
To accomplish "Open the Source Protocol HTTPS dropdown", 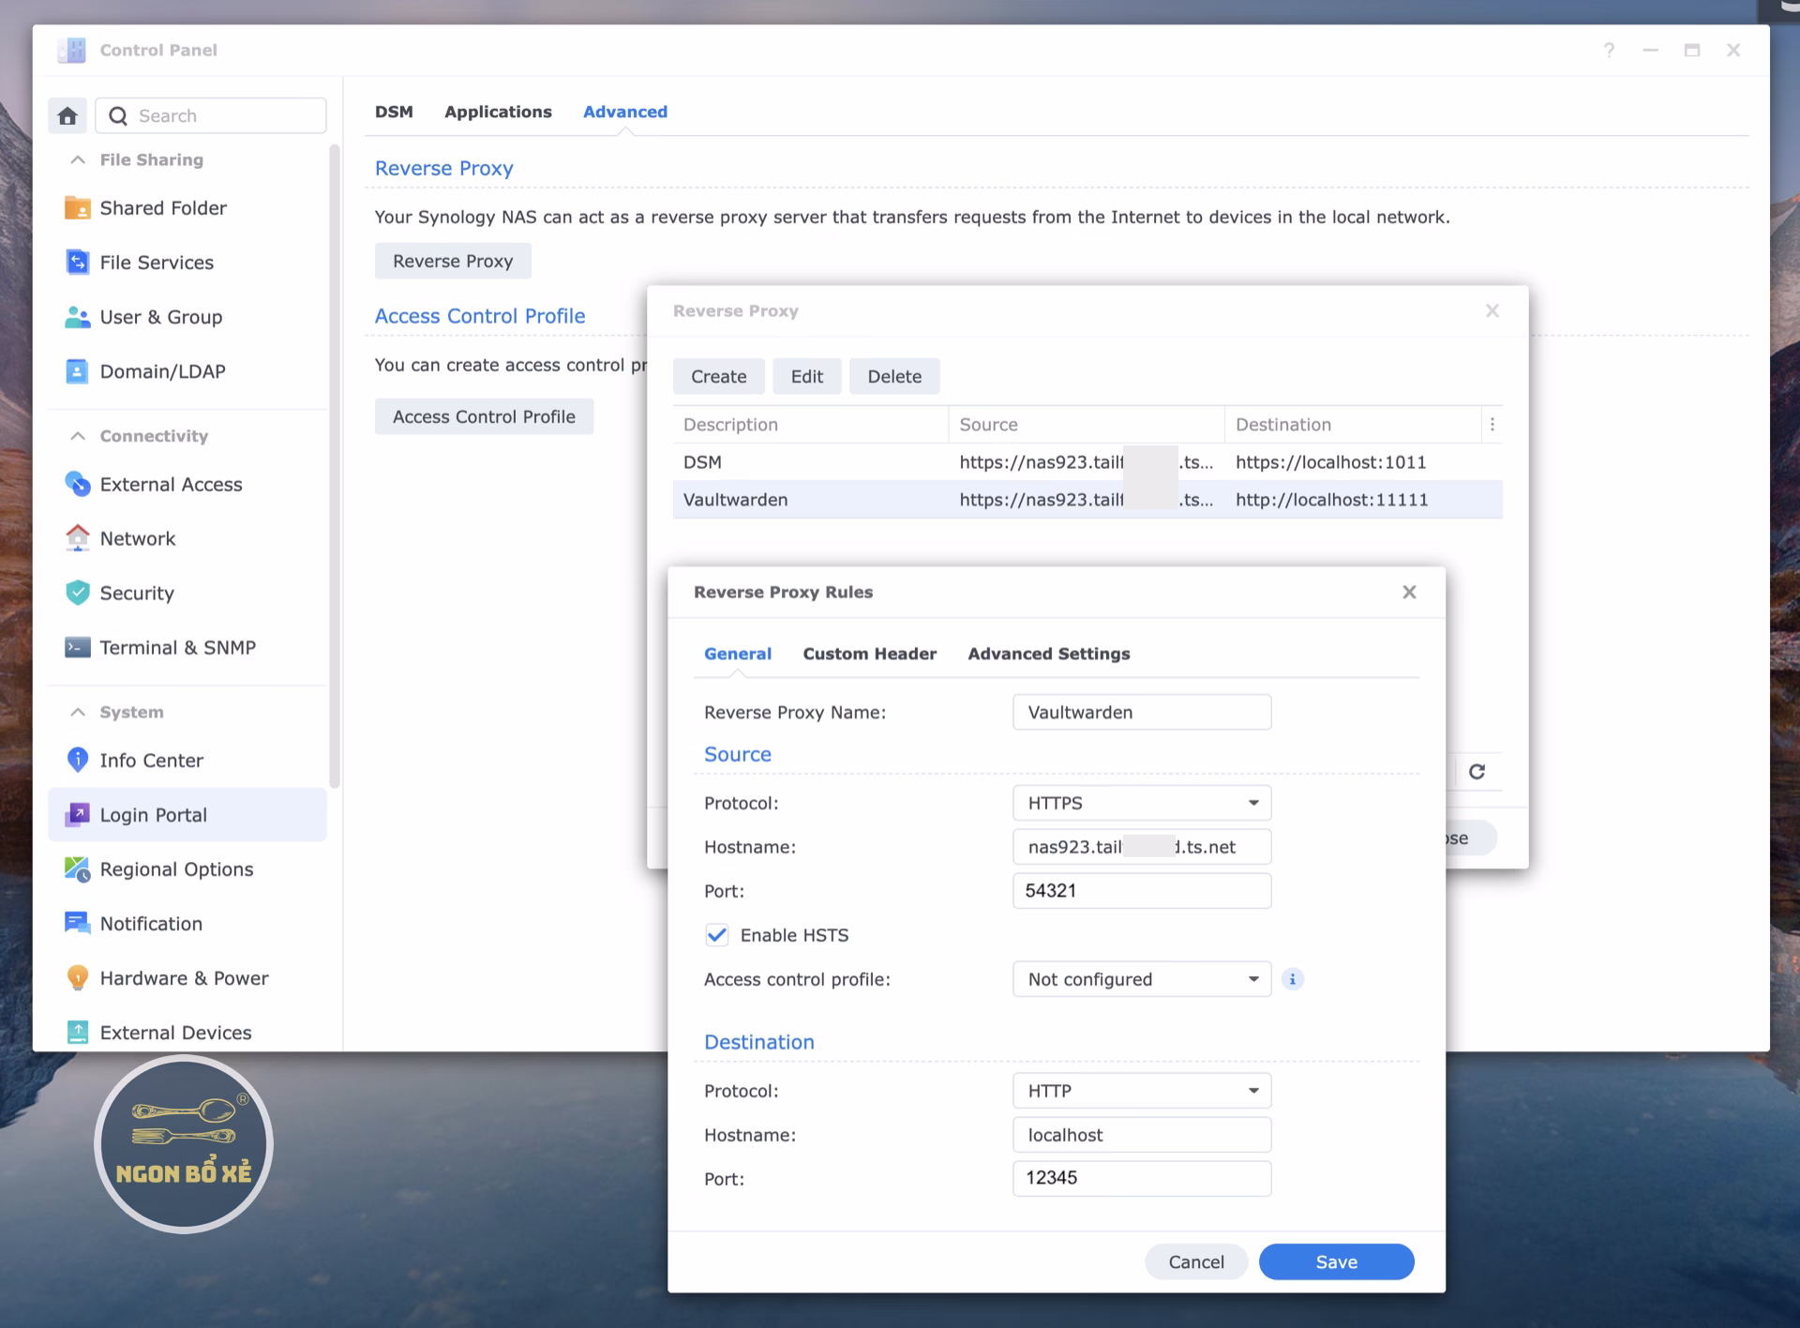I will tap(1142, 803).
